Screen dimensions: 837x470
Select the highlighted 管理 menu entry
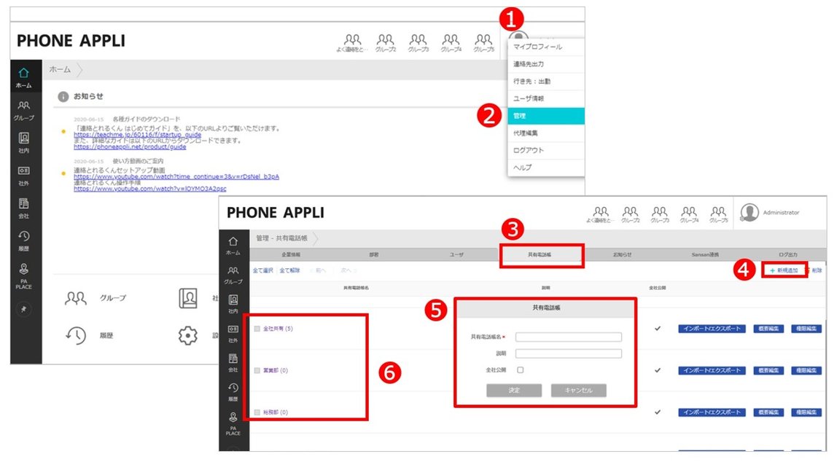(546, 116)
